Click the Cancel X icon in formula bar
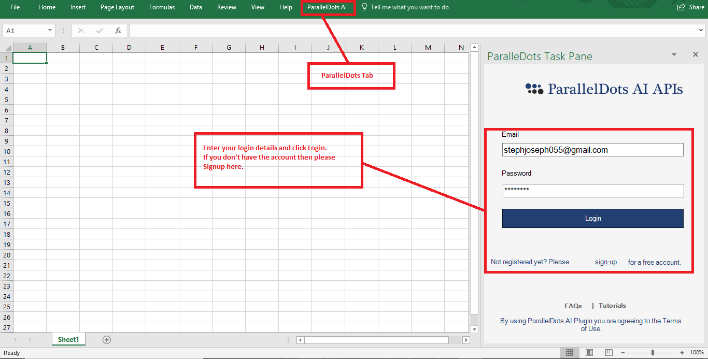This screenshot has width=708, height=359. (x=80, y=31)
